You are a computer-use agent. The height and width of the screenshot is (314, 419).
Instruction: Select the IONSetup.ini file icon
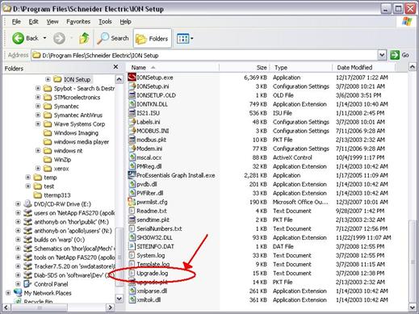coord(132,86)
